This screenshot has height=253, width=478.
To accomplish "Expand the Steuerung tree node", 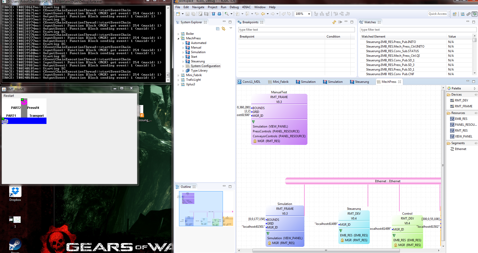I will click(183, 61).
